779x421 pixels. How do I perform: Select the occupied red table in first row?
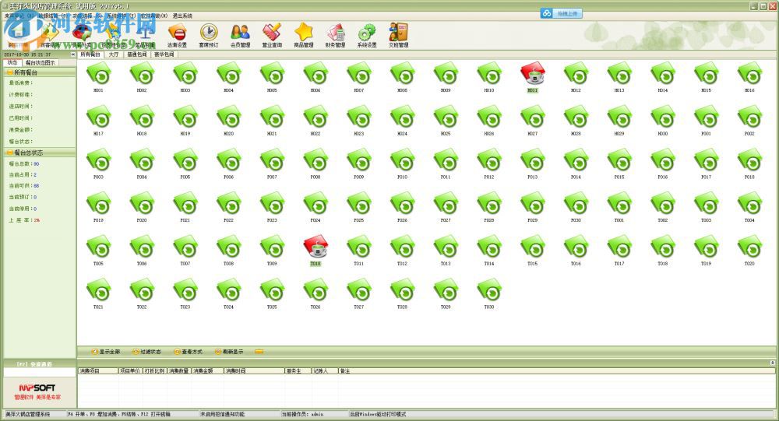[533, 77]
